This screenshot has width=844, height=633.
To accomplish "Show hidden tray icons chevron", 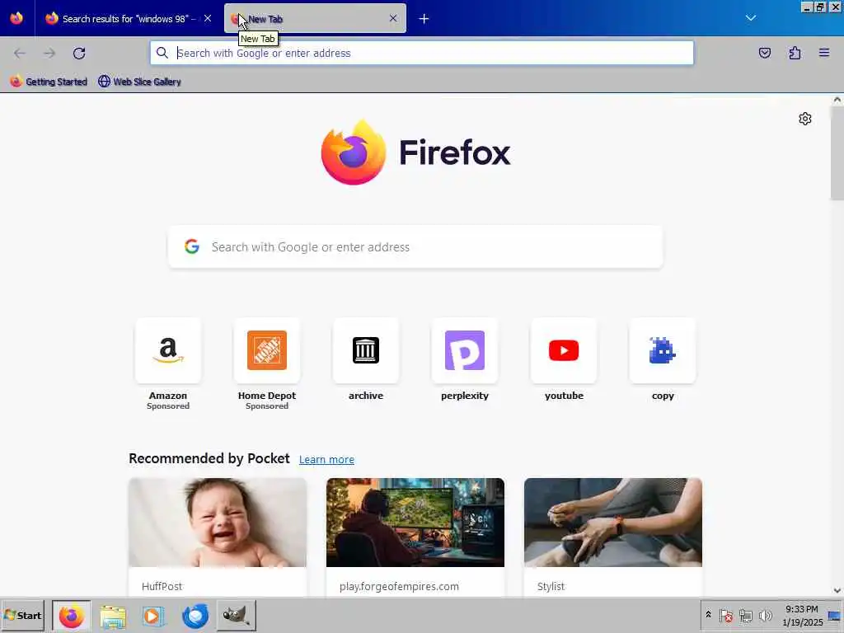I will pos(708,614).
